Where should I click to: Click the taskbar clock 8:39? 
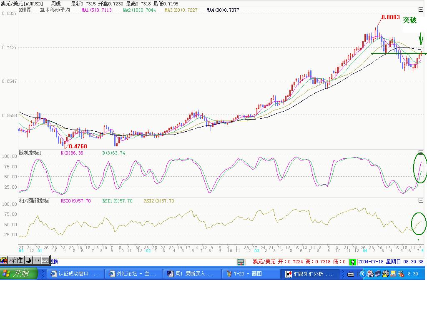tap(413, 274)
